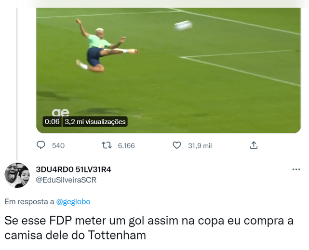The width and height of the screenshot is (309, 250).
Task: Open the share upload icon
Action: [x=254, y=145]
